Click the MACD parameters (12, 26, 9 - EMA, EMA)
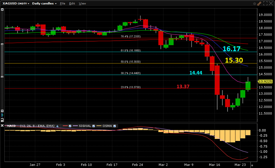This screenshot has height=168, width=275. (x=37, y=126)
